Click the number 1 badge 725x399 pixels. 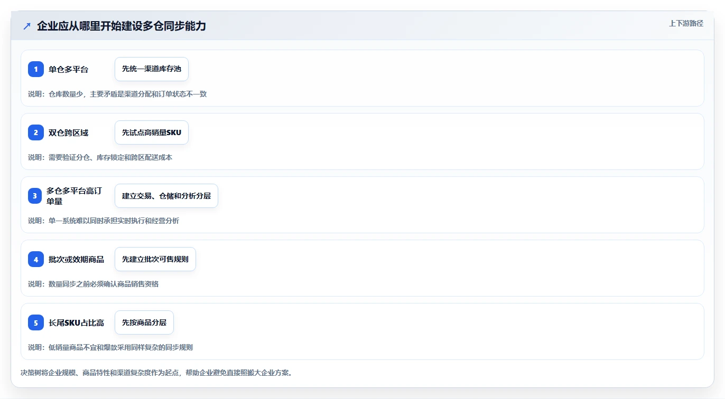36,69
